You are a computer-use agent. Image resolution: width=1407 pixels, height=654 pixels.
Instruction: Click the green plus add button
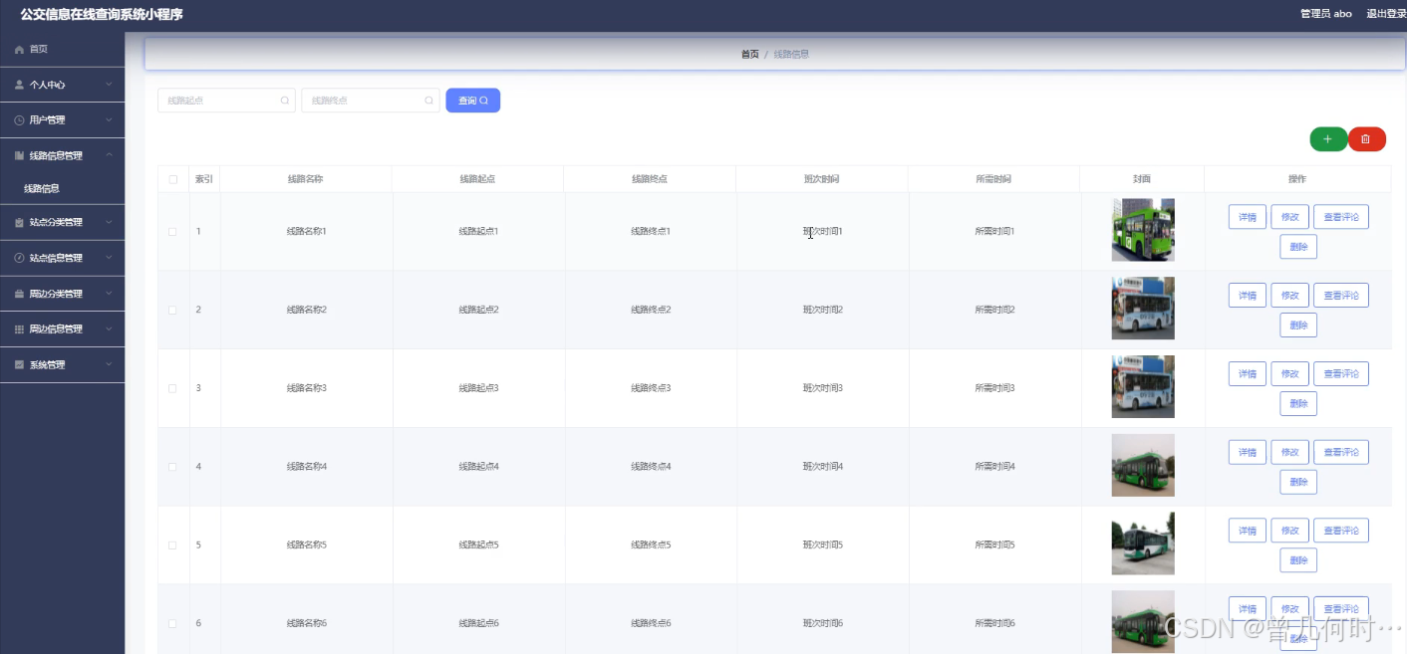pyautogui.click(x=1327, y=139)
